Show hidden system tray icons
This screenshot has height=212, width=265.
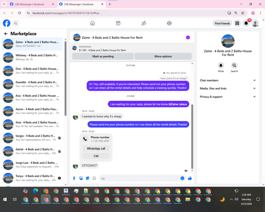[x=231, y=199]
